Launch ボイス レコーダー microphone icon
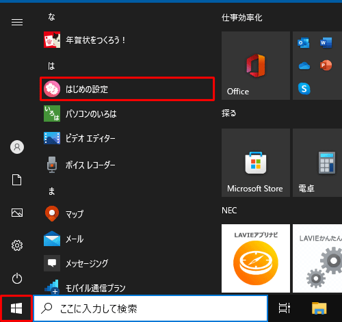 [x=52, y=165]
